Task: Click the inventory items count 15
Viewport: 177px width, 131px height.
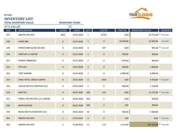Action: (x=70, y=27)
